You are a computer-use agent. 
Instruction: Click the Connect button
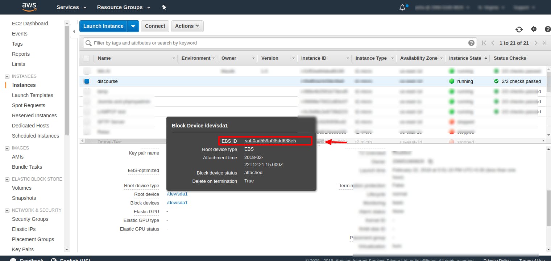pyautogui.click(x=155, y=26)
